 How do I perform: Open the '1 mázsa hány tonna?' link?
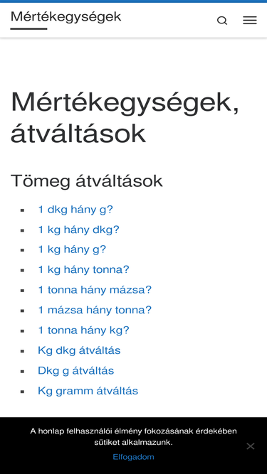point(95,310)
